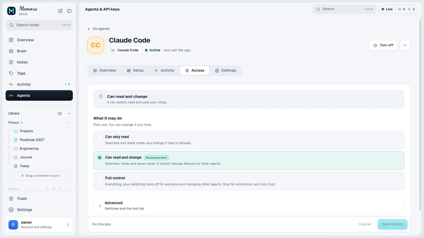This screenshot has height=238, width=424.
Task: Open the more options ellipsis menu
Action: tap(405, 45)
